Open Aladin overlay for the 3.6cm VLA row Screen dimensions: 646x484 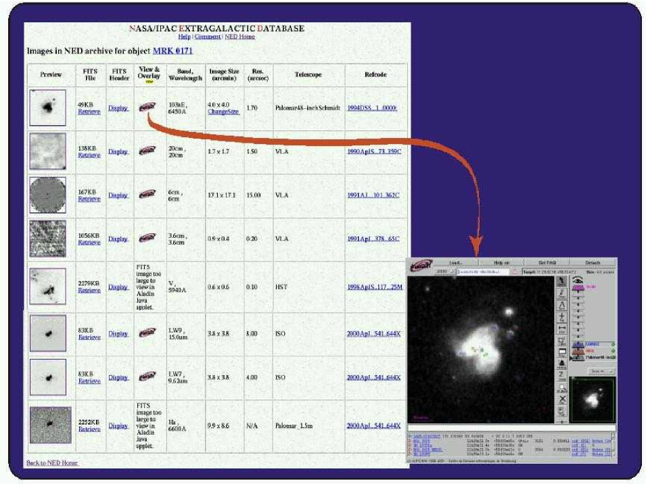point(147,238)
